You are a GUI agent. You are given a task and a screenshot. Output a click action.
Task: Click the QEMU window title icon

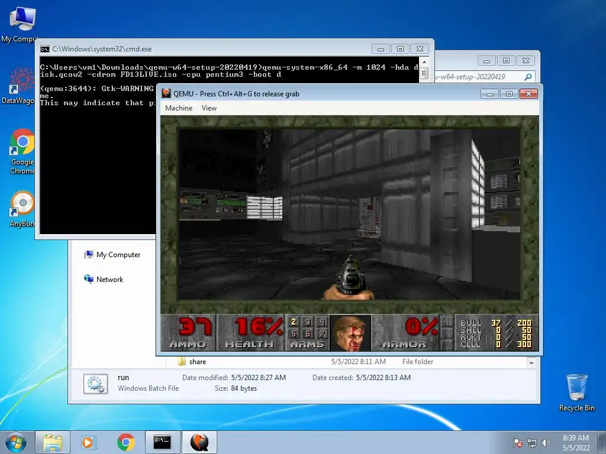point(166,93)
